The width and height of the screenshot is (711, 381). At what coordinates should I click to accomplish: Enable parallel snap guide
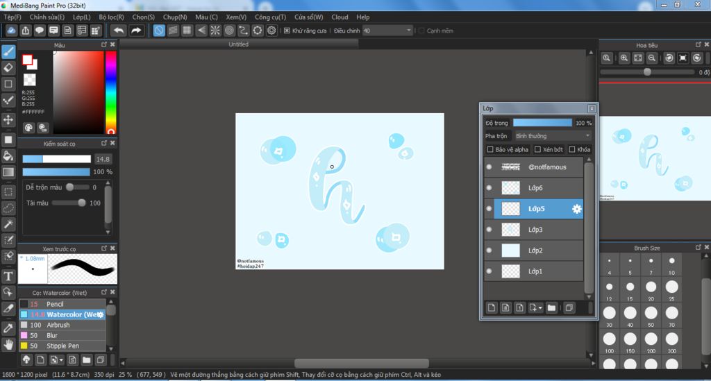[173, 31]
